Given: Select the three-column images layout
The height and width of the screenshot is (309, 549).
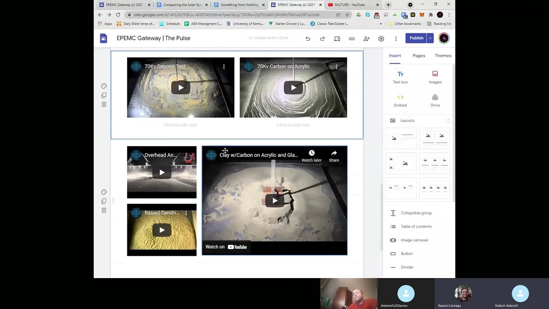Looking at the screenshot, I should pyautogui.click(x=435, y=163).
